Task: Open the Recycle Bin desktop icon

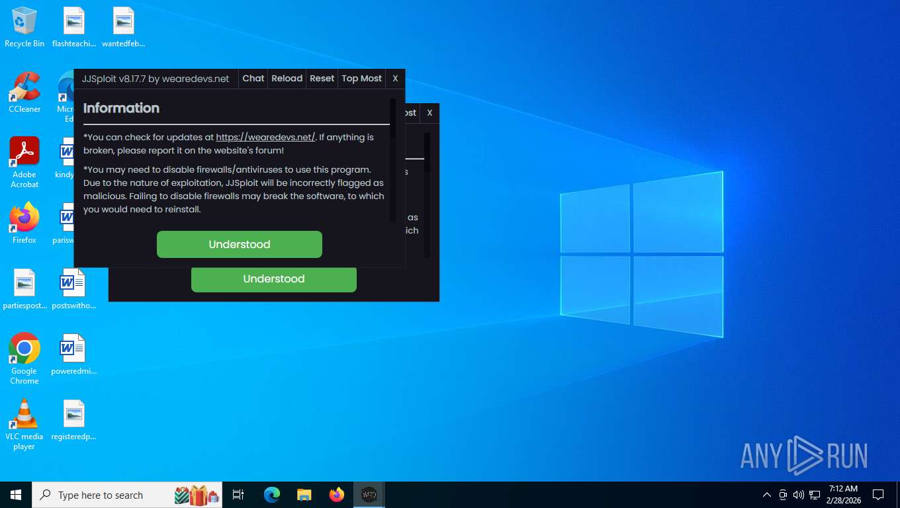Action: (24, 28)
